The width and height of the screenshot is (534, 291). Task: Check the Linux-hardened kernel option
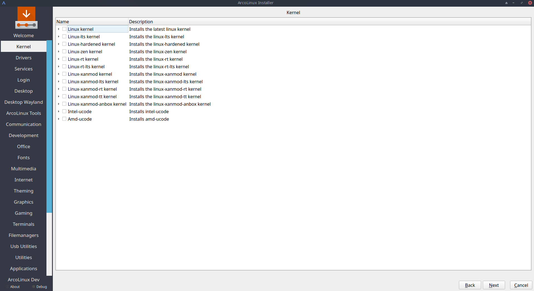click(x=64, y=44)
